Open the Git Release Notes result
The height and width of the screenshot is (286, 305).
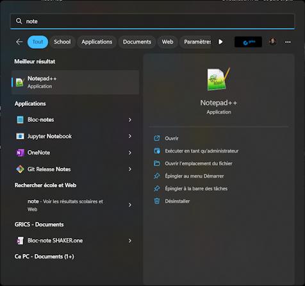click(x=75, y=169)
